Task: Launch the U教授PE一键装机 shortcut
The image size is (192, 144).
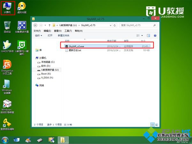Action: pyautogui.click(x=22, y=48)
